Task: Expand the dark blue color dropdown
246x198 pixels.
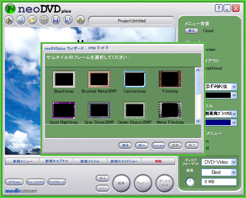Action: [x=234, y=122]
